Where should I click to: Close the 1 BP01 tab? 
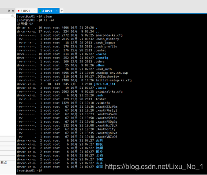[x=35, y=11]
